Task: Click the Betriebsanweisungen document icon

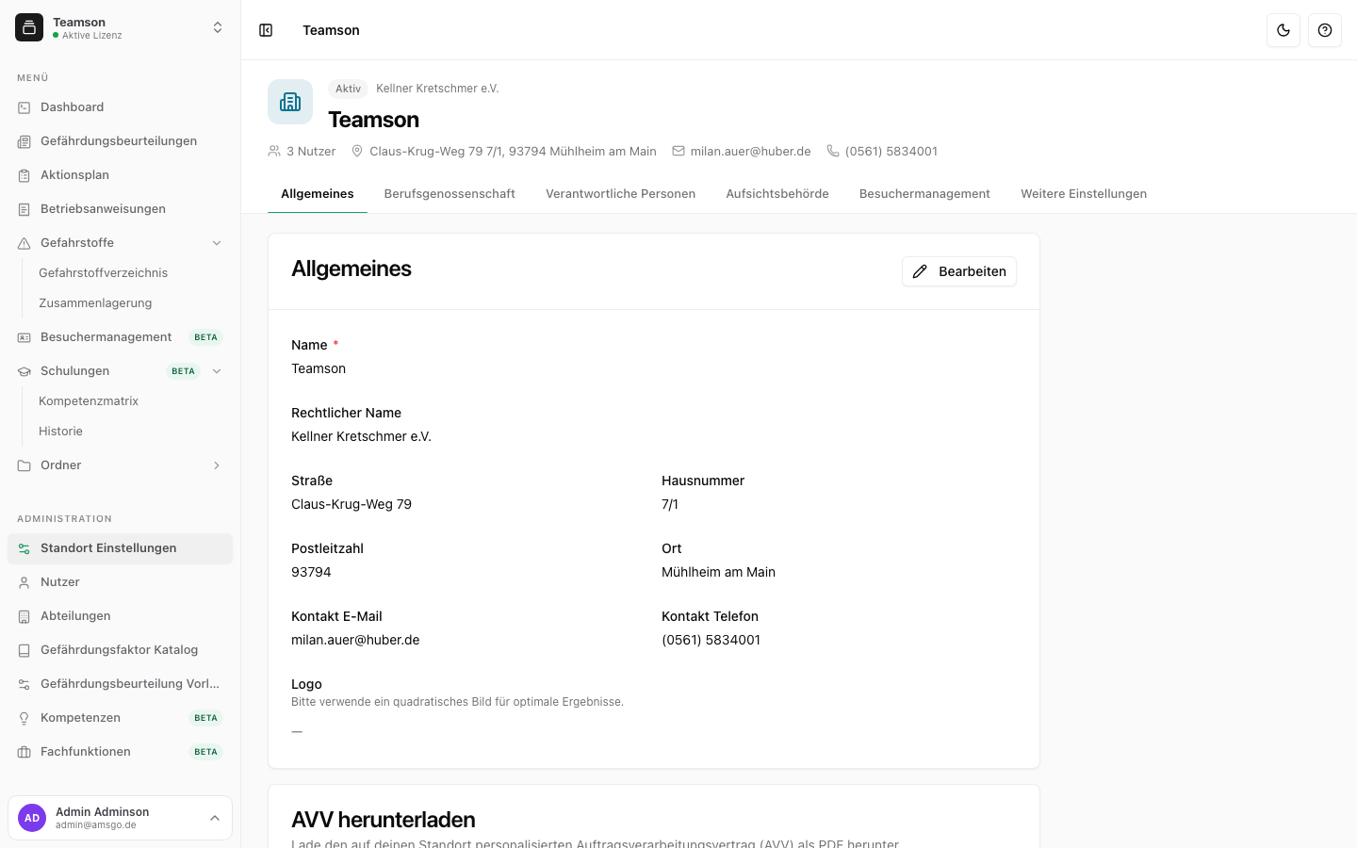Action: [x=25, y=209]
